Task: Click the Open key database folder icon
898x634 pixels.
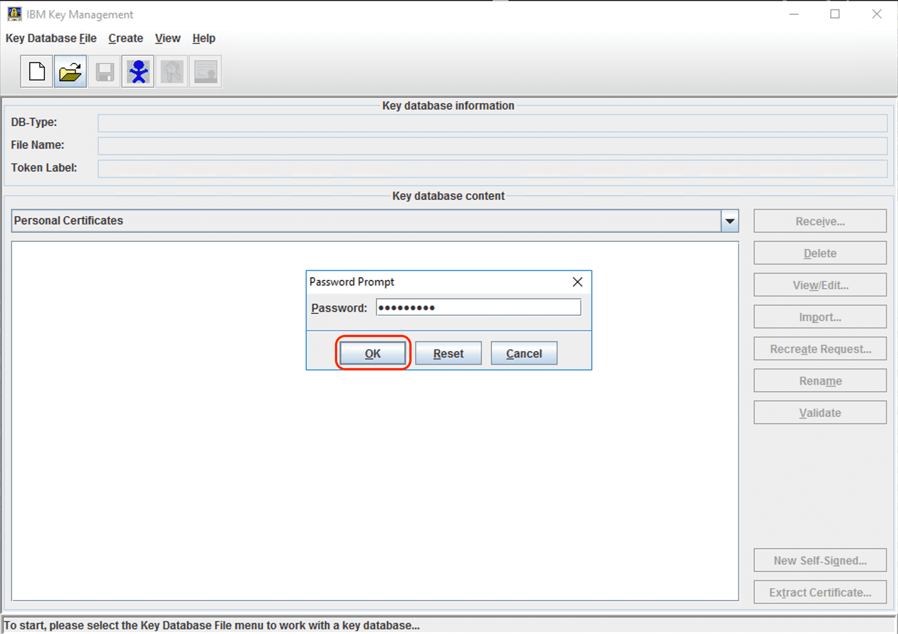Action: [70, 72]
